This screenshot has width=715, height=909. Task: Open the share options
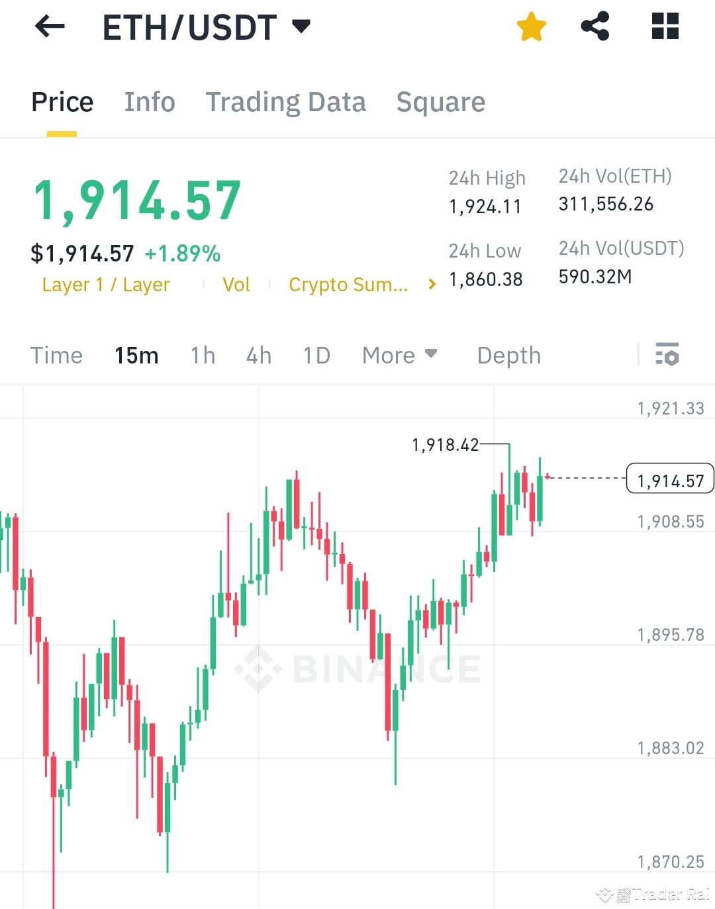(x=595, y=25)
